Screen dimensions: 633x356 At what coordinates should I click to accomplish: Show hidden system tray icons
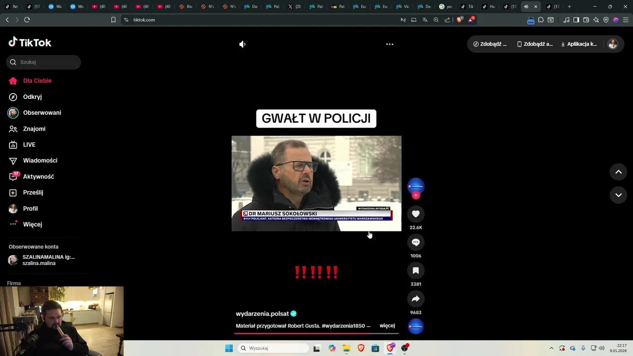[x=551, y=348]
